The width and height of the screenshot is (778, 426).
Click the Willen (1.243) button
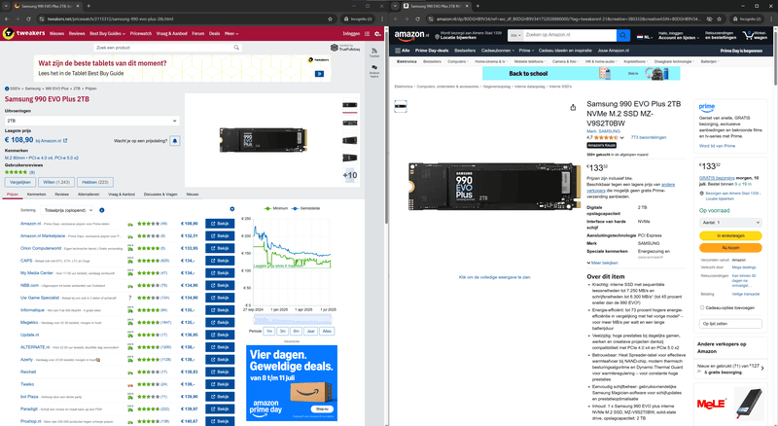coord(56,182)
